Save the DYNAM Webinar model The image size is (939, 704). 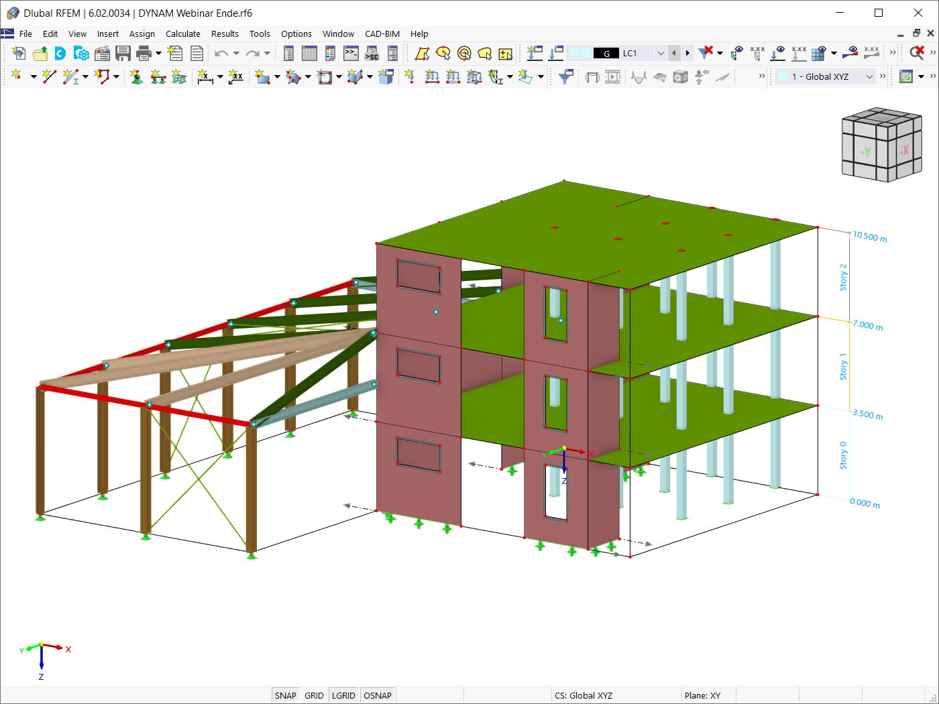[123, 52]
